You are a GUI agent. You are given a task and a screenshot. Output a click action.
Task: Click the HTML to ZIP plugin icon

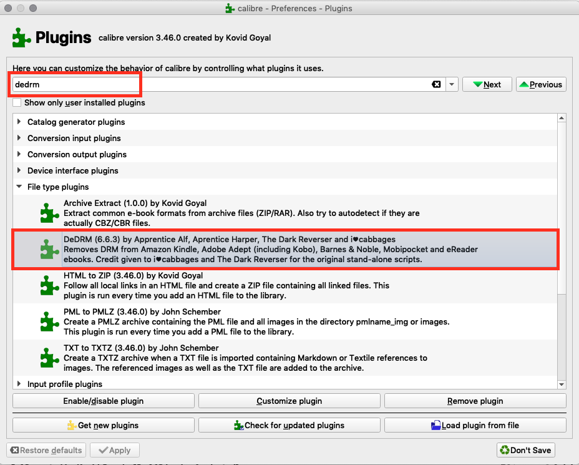click(49, 285)
